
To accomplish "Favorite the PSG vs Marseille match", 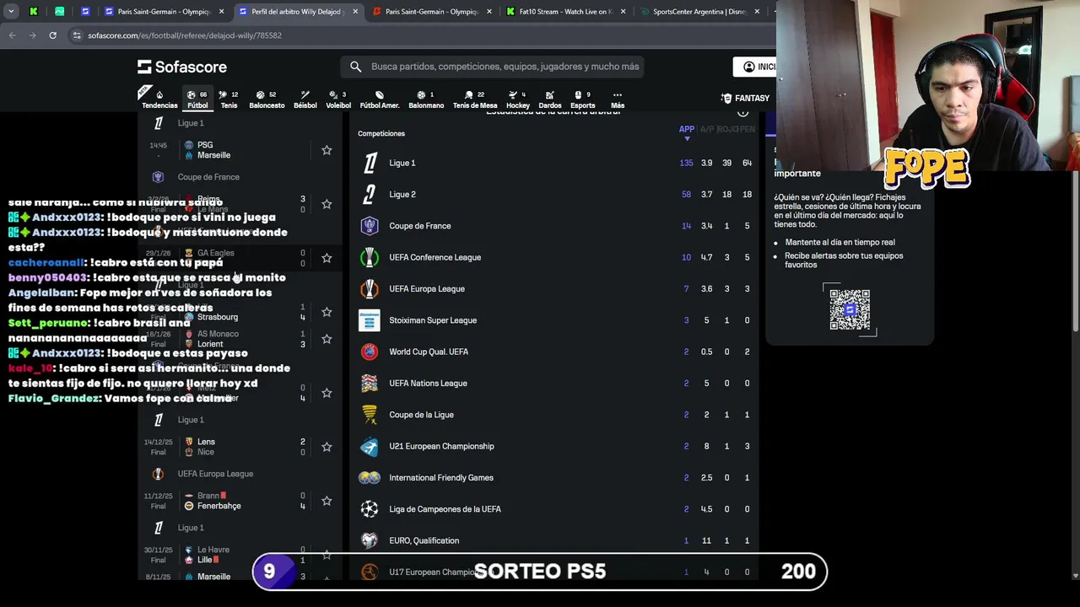I will pyautogui.click(x=327, y=150).
